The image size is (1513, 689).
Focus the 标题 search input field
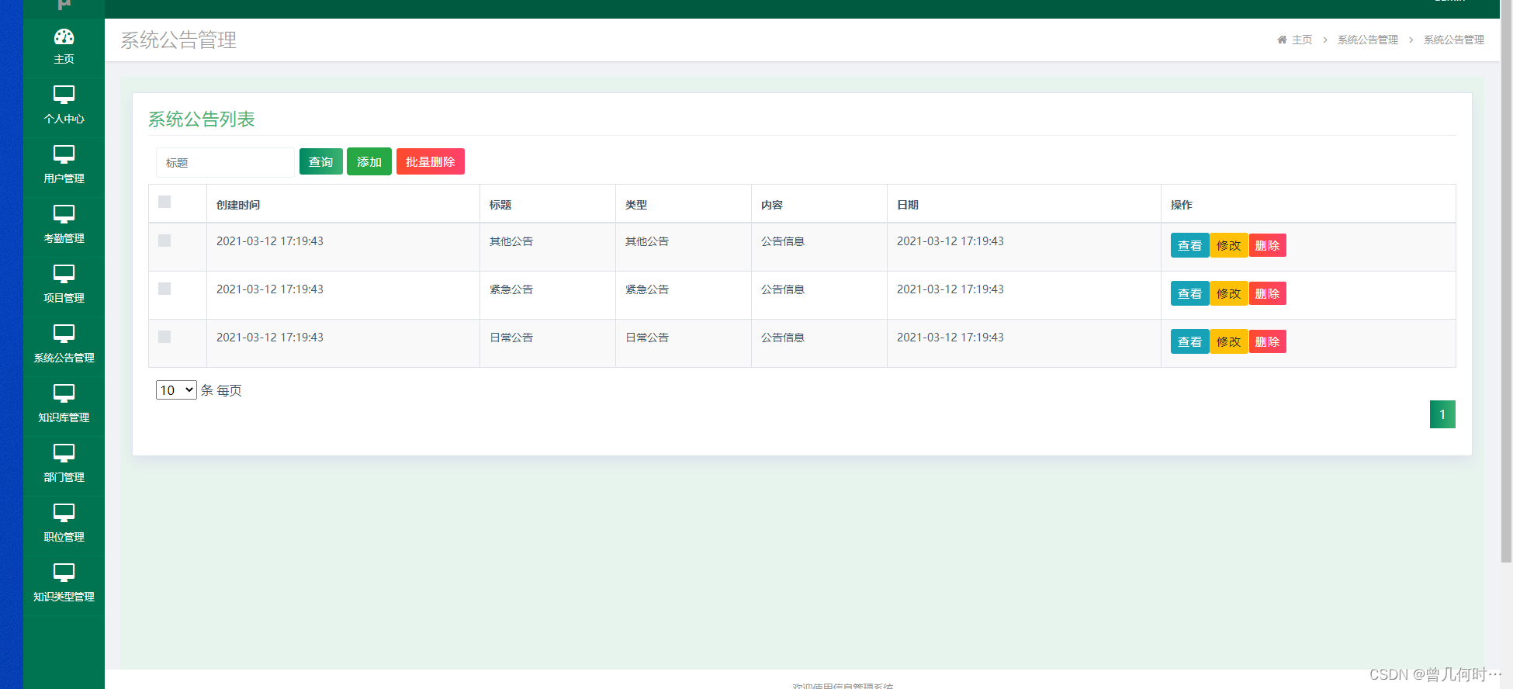pyautogui.click(x=225, y=163)
